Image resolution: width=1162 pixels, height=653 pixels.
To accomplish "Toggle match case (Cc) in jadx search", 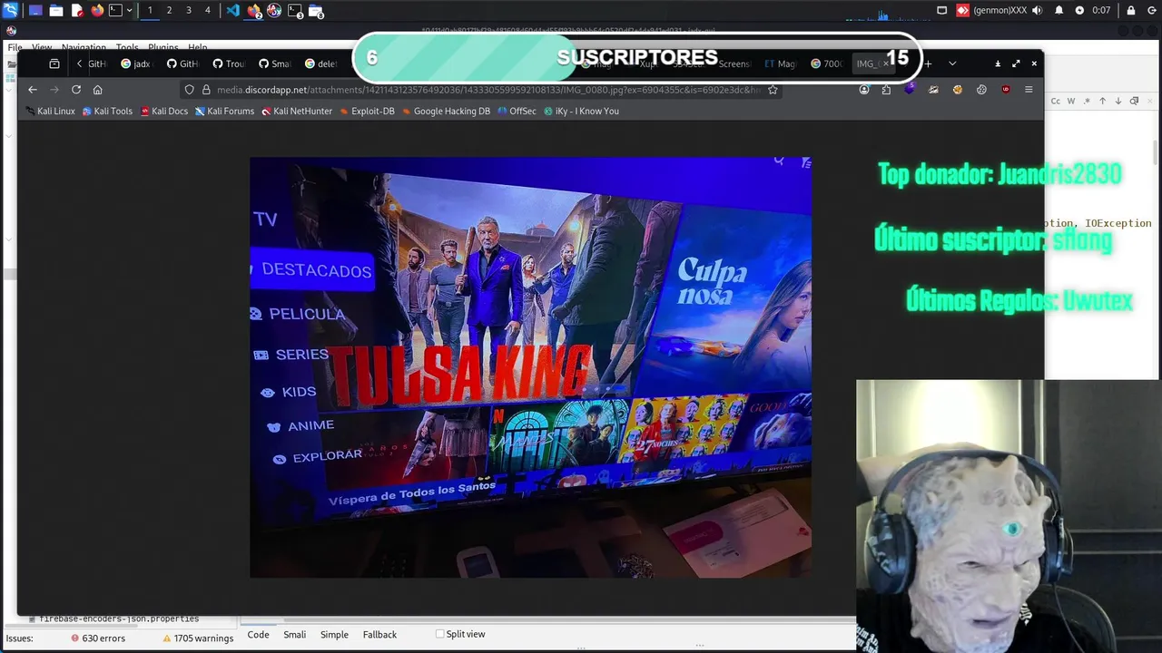I will (1056, 101).
